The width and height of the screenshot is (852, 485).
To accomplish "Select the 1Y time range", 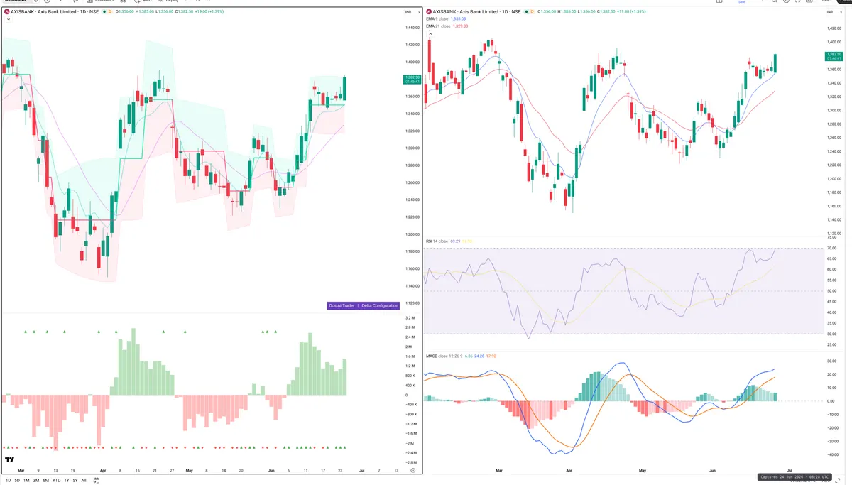I will [x=67, y=480].
